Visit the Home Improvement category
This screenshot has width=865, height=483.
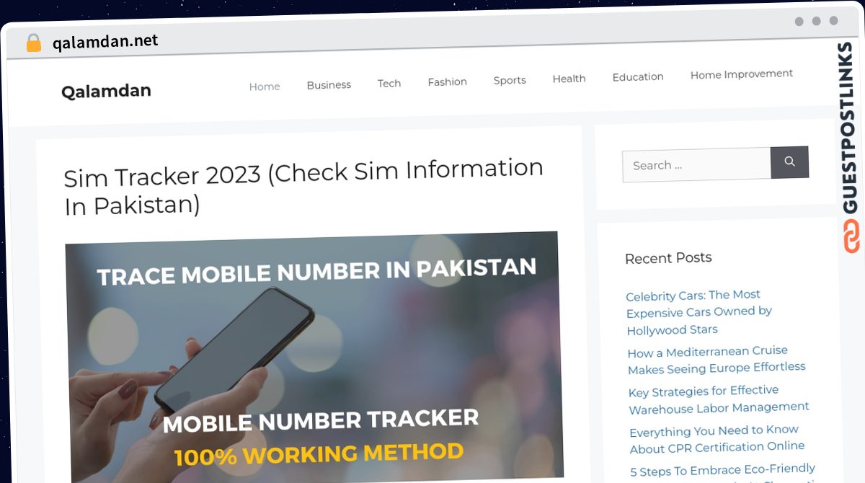pyautogui.click(x=742, y=74)
